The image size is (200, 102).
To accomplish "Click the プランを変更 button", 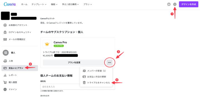I will (74, 63).
